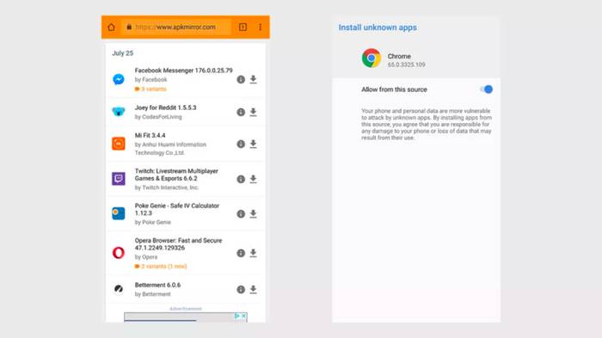
Task: Expand Opera Browser 2 variants
Action: tap(161, 266)
